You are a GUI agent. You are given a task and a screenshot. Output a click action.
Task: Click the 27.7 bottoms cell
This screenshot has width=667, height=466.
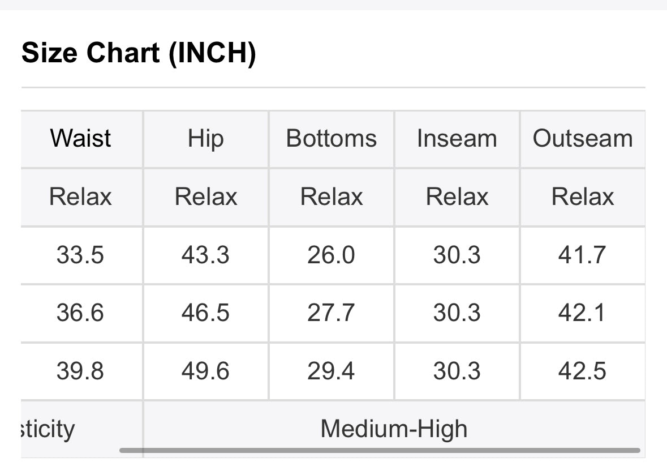(x=332, y=313)
